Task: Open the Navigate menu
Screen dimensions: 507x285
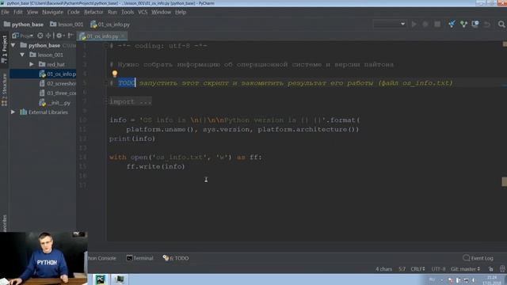Action: pyautogui.click(x=53, y=12)
